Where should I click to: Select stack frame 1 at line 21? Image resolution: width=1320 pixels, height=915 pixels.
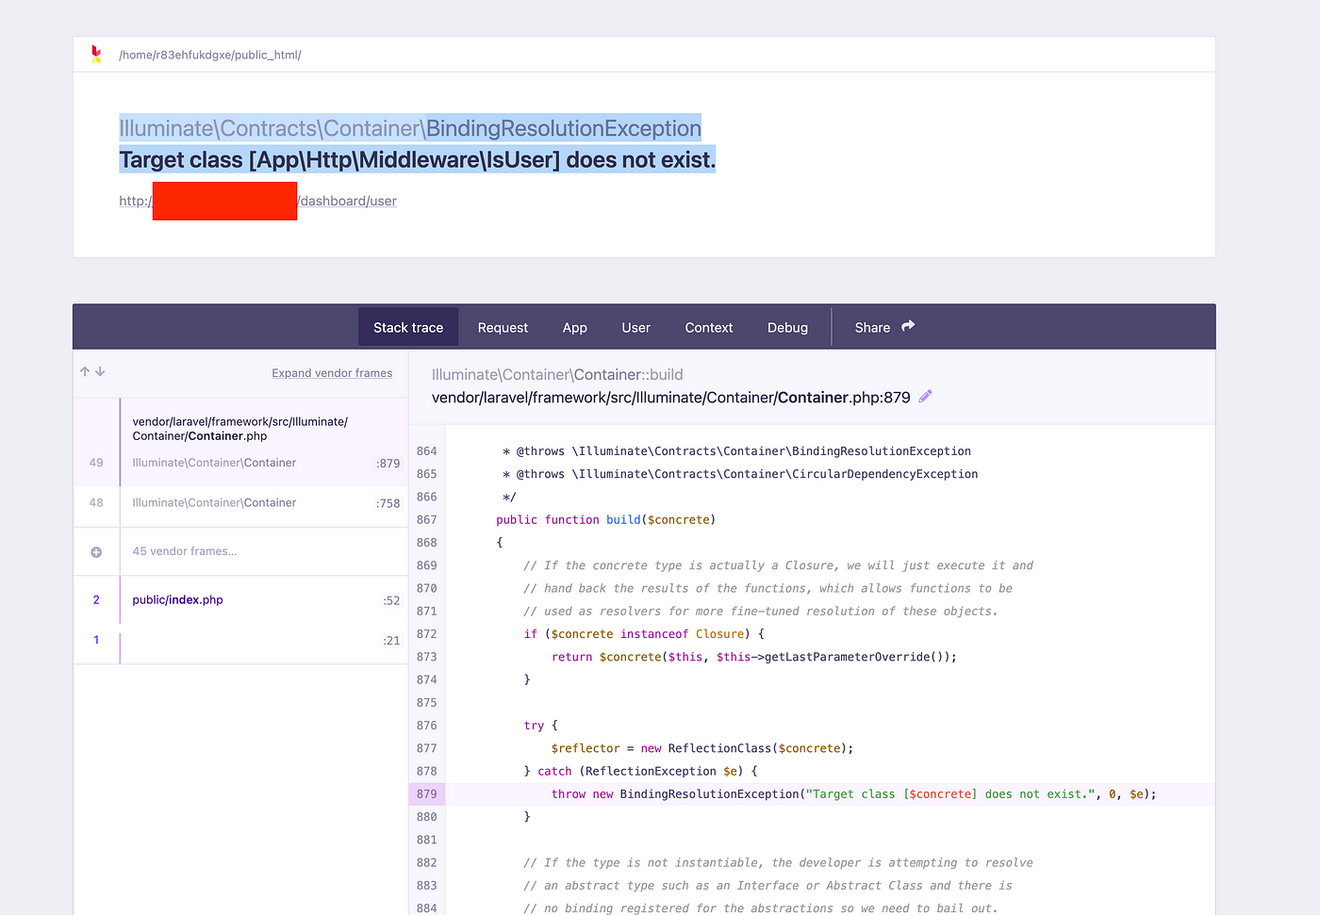click(x=240, y=640)
